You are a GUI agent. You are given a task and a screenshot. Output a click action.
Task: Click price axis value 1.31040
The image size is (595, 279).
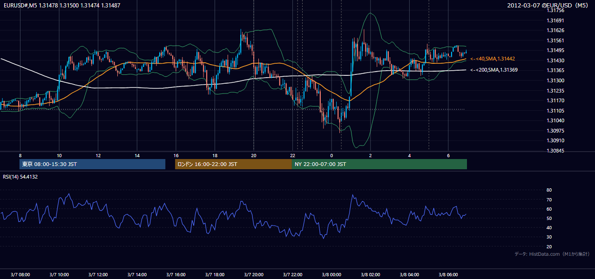coord(555,120)
